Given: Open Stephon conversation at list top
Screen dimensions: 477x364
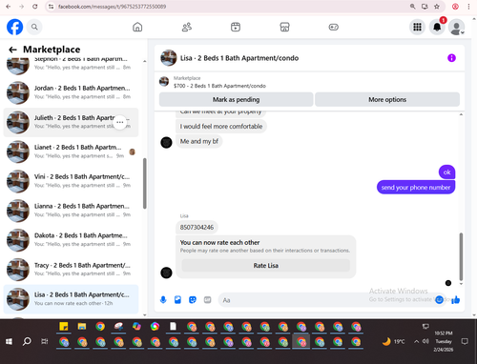Looking at the screenshot, I should click(x=71, y=66).
